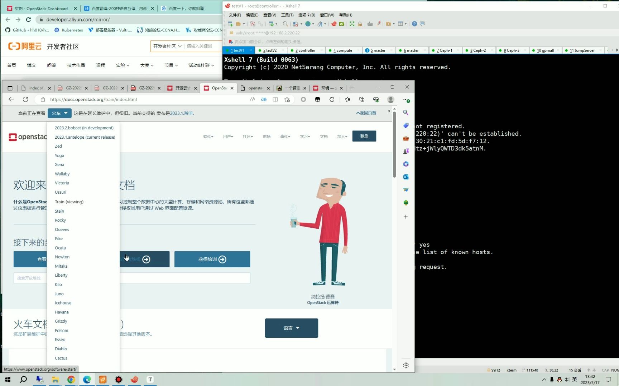Click the 返回页首 back-to-top link
Viewport: 619px width, 386px height.
tap(366, 113)
